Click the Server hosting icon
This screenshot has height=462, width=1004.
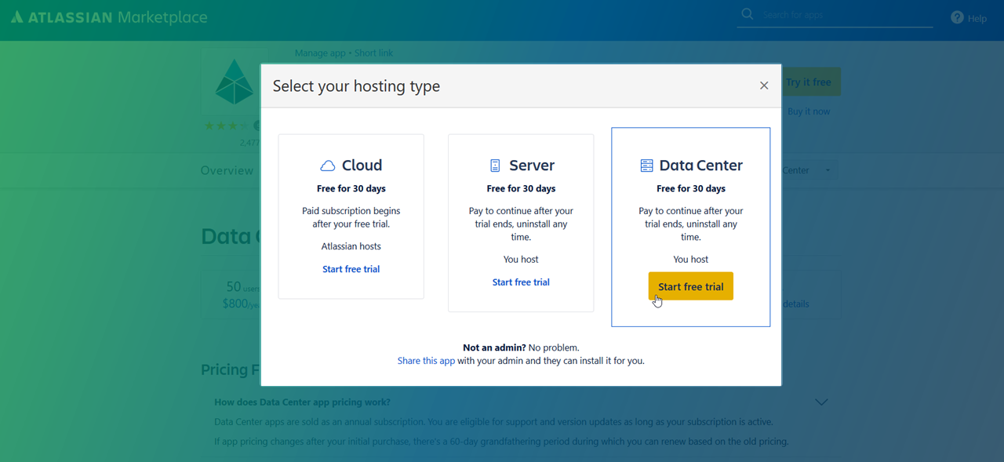pyautogui.click(x=495, y=166)
